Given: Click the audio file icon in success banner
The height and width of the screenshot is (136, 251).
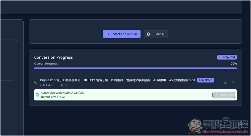Looking at the screenshot, I should [37, 95].
